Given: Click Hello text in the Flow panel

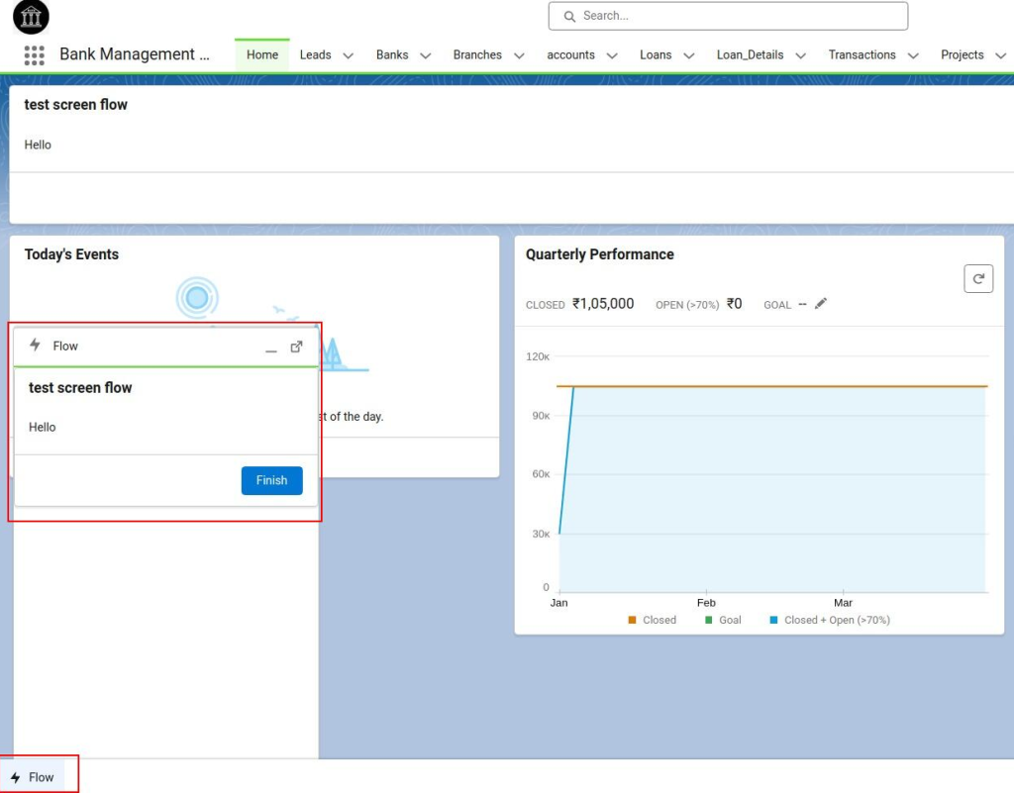Looking at the screenshot, I should point(42,428).
